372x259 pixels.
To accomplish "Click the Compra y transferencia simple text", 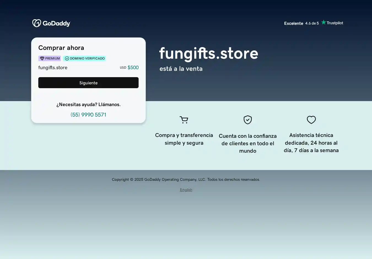I will tap(184, 139).
